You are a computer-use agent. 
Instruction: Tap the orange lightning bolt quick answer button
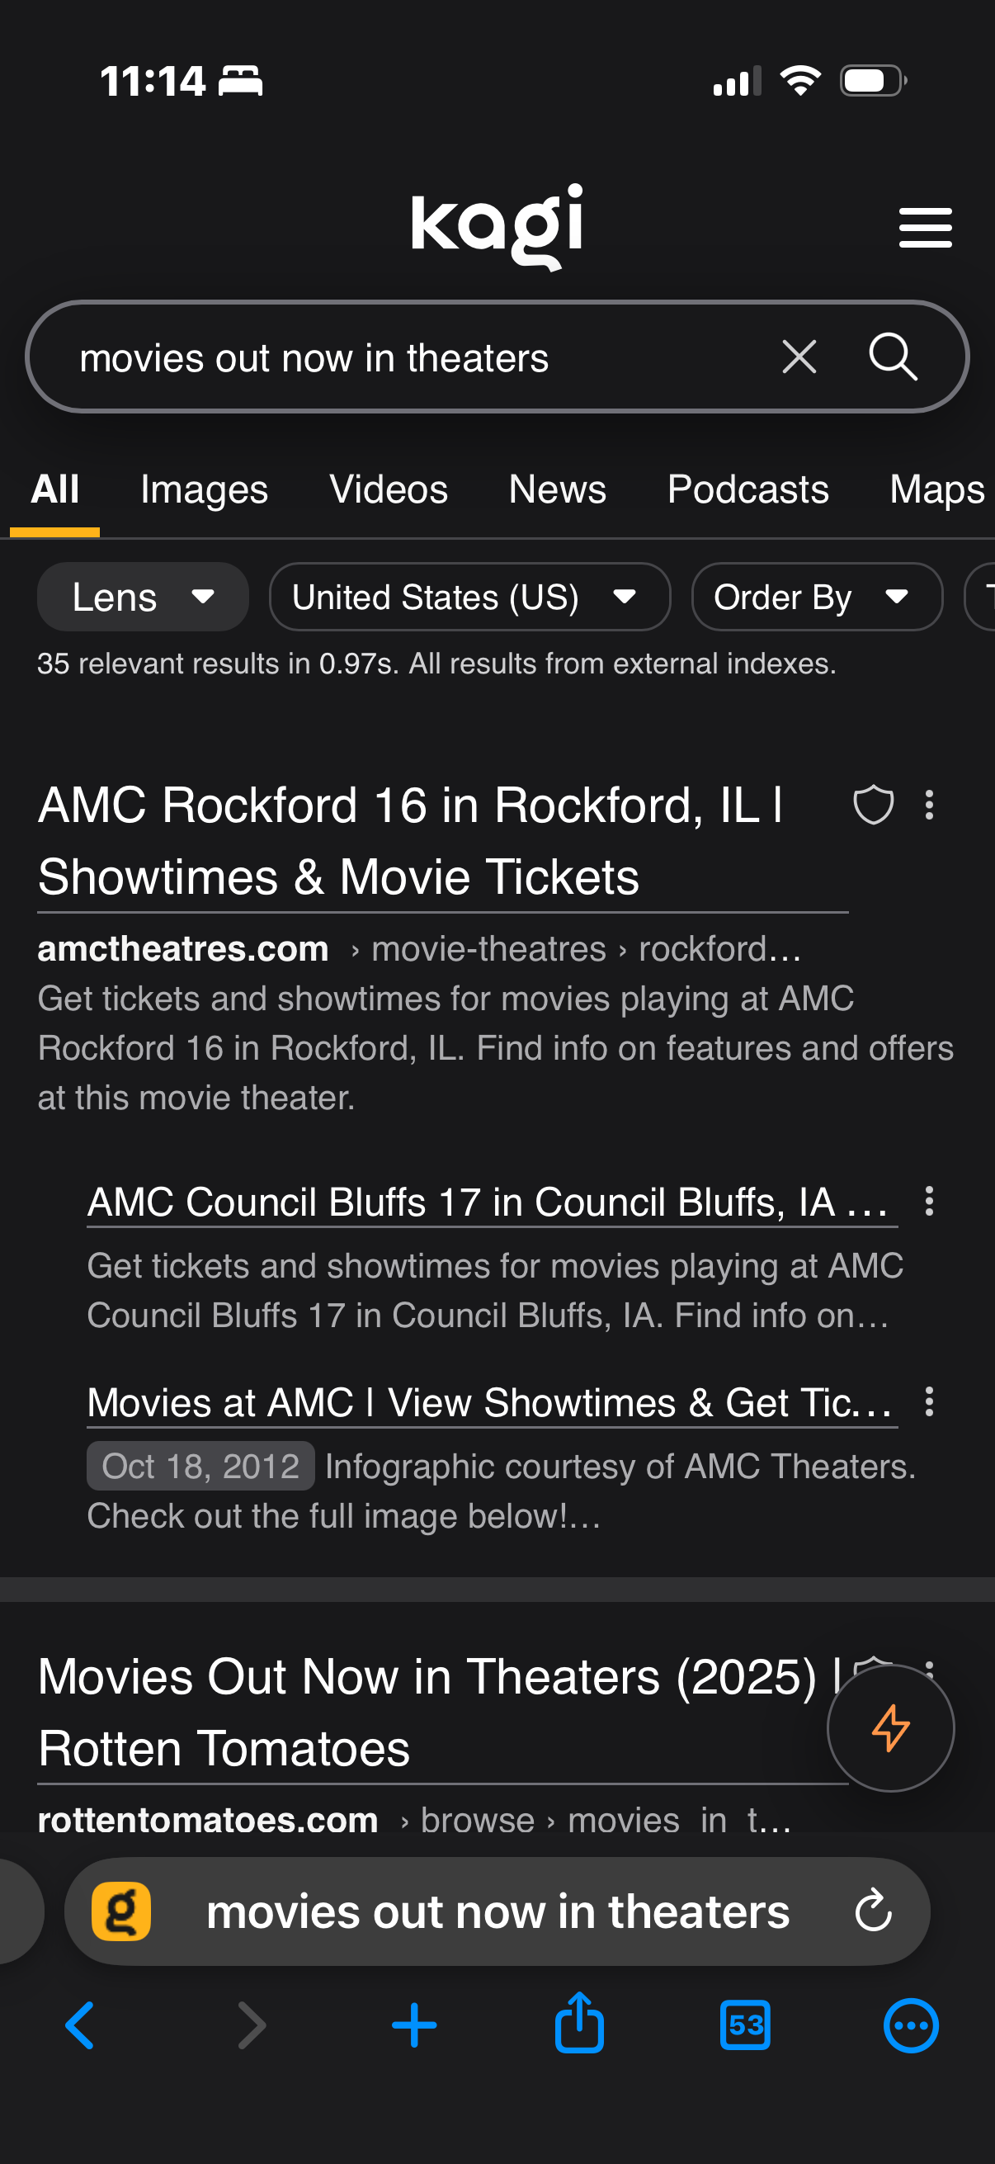890,1727
